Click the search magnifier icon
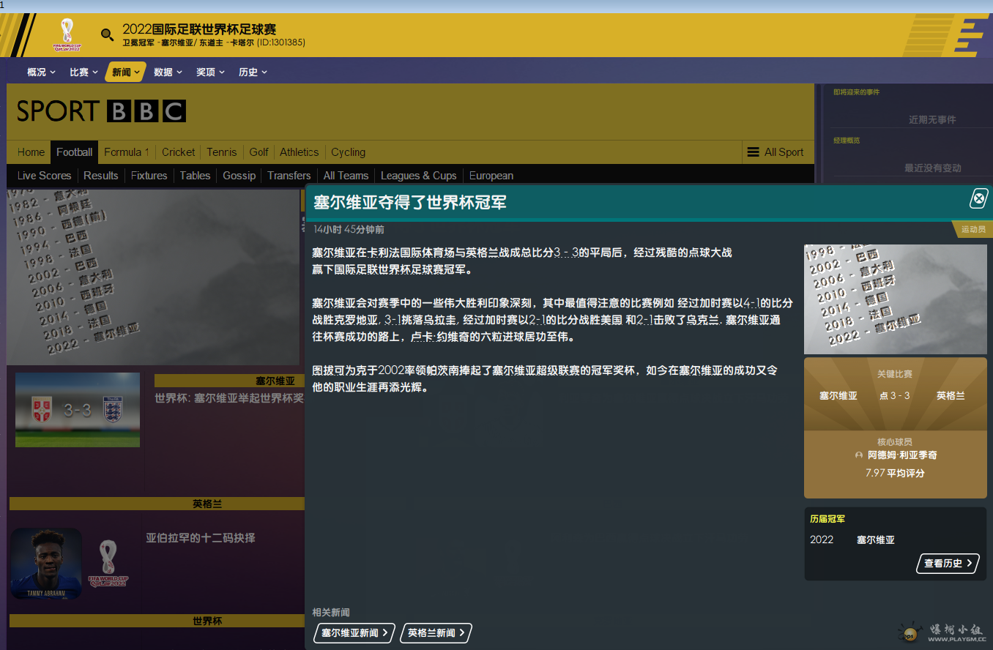 (107, 34)
